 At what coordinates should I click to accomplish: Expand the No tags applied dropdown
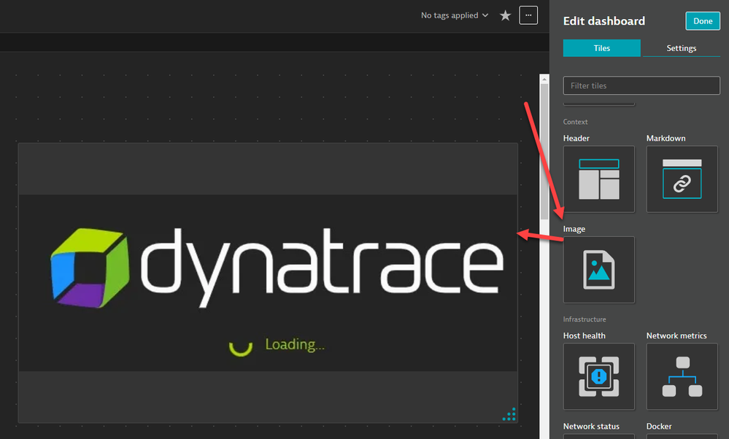point(455,15)
